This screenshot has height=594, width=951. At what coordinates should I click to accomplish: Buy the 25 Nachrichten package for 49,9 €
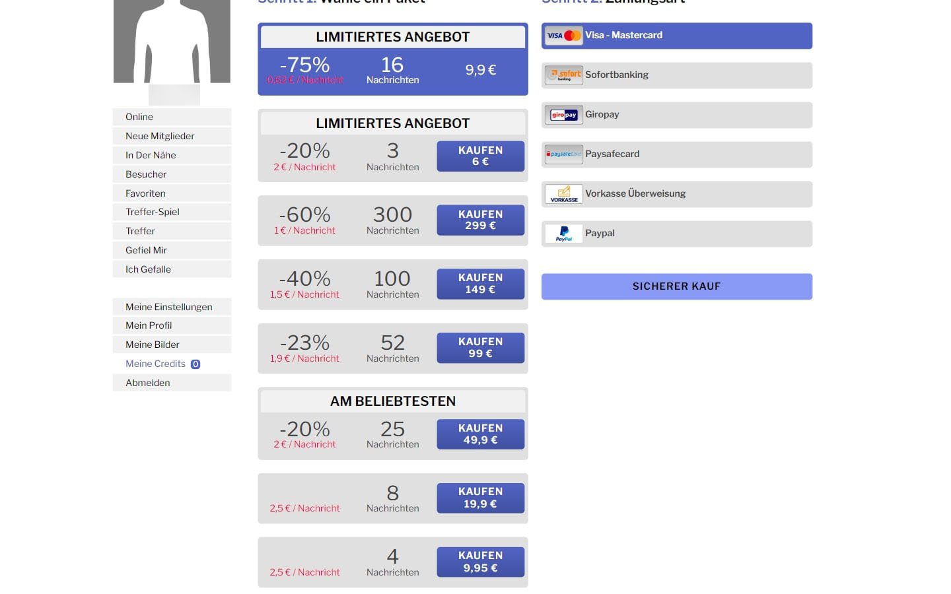pos(480,434)
